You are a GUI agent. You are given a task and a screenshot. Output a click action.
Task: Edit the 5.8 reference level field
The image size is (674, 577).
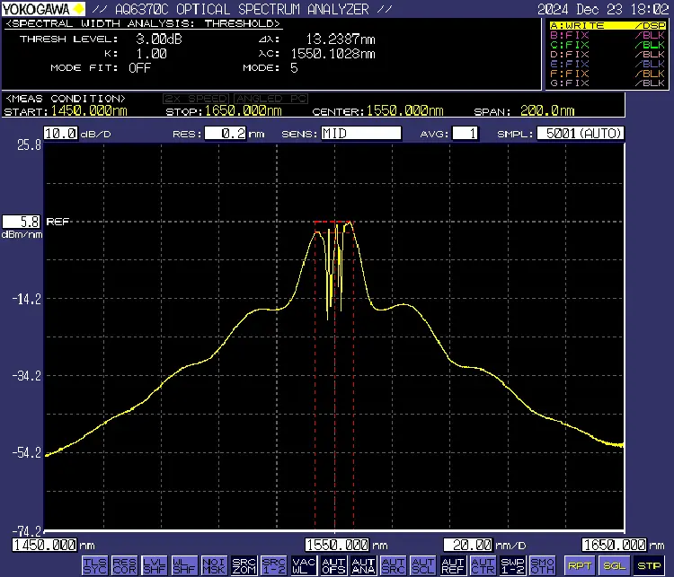pos(22,222)
